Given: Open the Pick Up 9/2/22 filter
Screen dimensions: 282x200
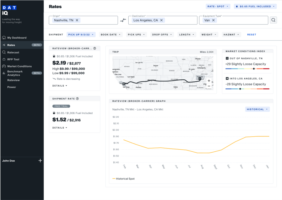Looking at the screenshot, I should 81,35.
